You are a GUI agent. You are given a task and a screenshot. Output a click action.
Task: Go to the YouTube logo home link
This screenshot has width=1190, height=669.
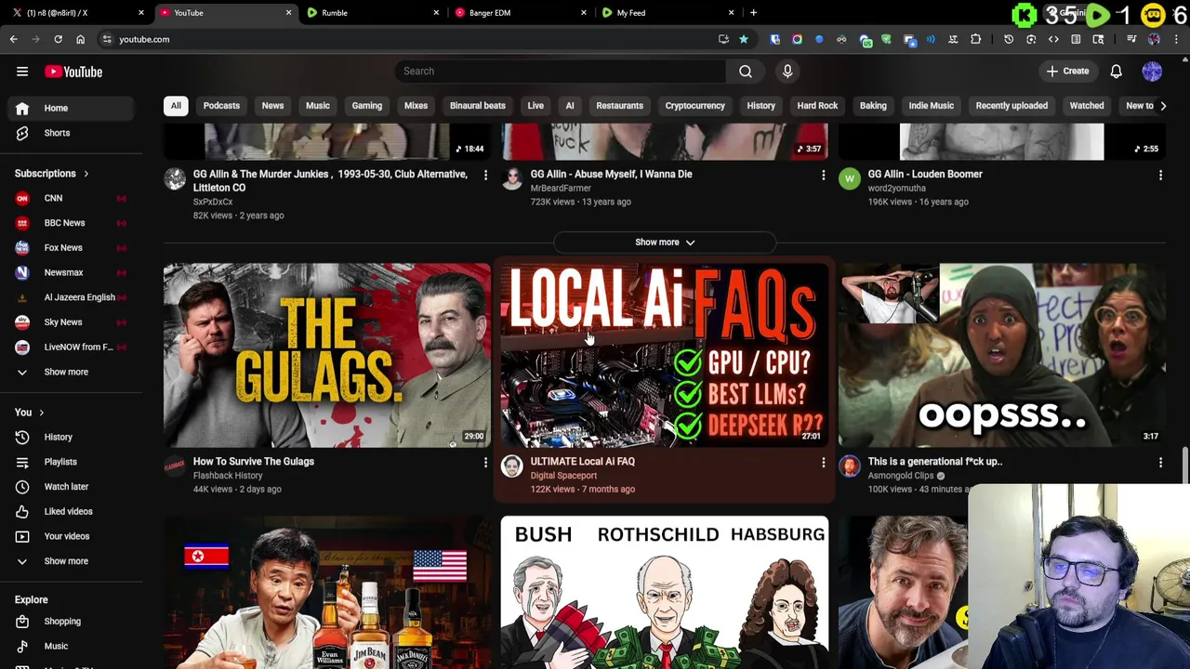click(73, 72)
